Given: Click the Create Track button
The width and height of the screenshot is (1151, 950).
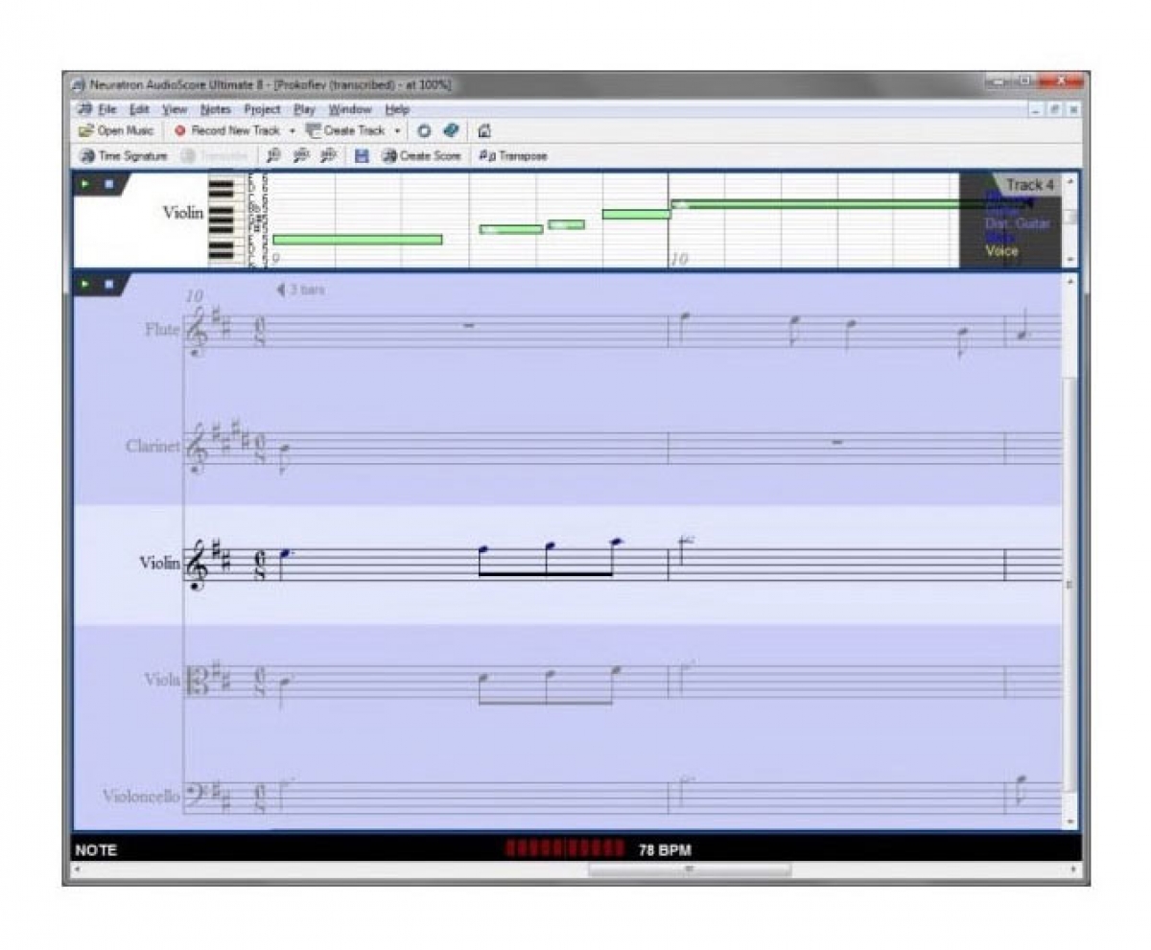Looking at the screenshot, I should tap(345, 131).
